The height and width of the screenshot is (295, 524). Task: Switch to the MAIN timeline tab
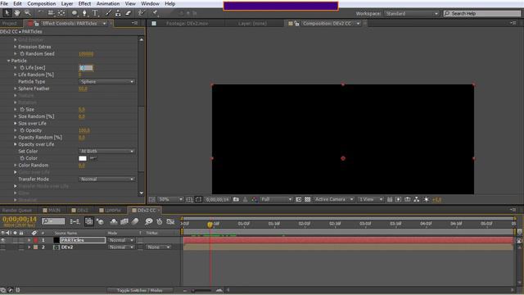[x=52, y=210]
